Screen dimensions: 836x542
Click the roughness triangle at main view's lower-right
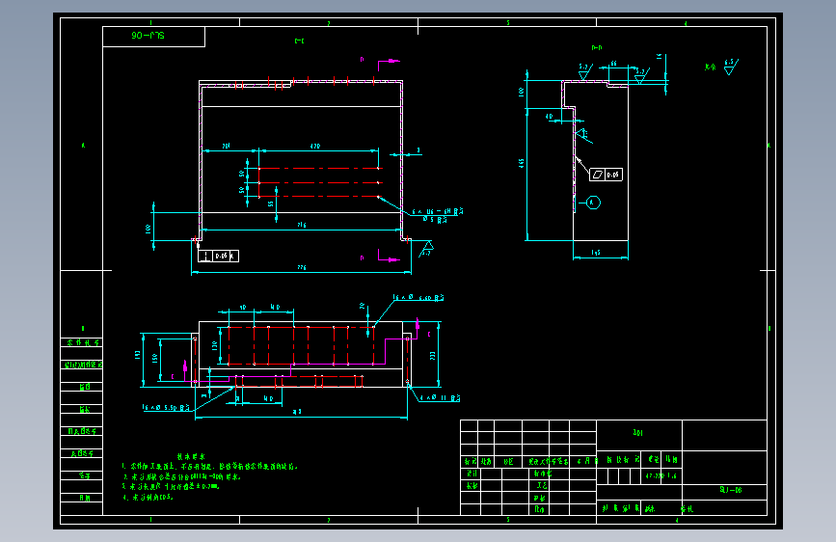426,249
